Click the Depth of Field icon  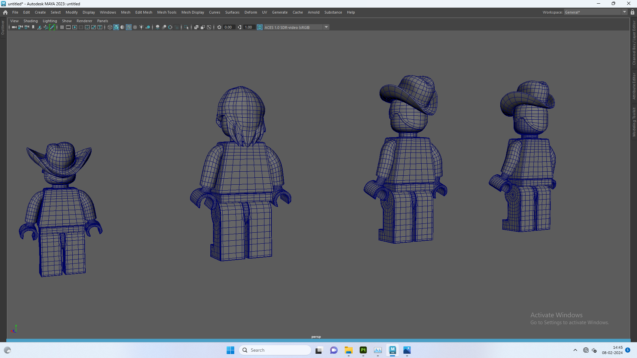(177, 27)
